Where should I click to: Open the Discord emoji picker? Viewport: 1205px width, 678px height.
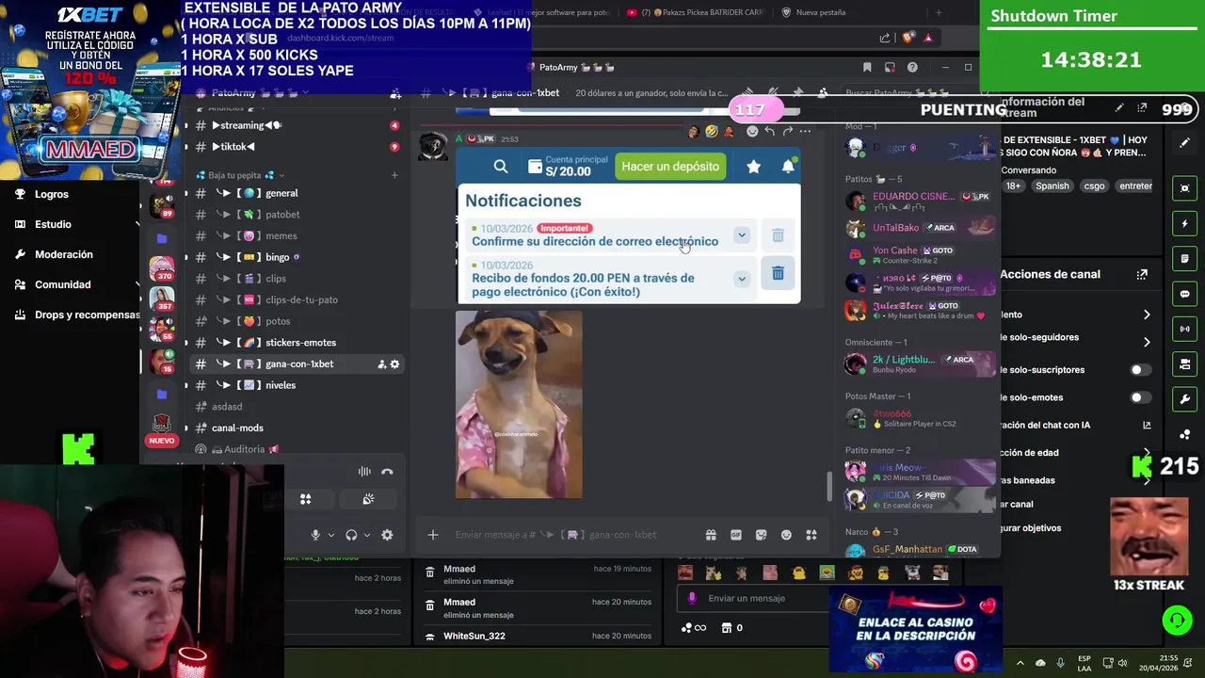click(786, 535)
